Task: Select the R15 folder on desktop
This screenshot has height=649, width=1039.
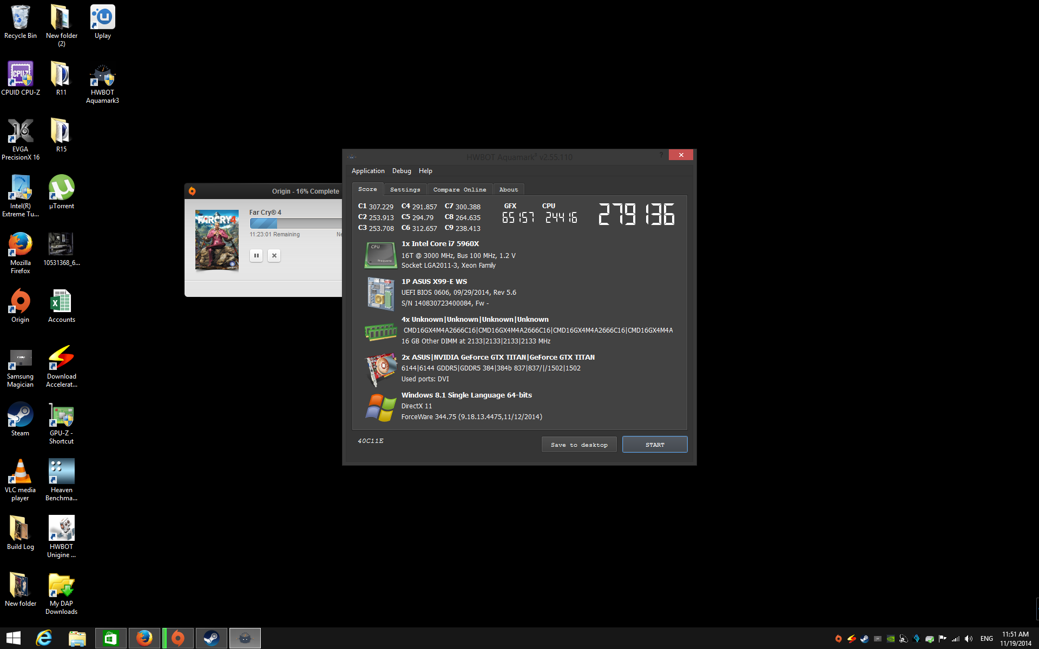Action: pos(61,135)
